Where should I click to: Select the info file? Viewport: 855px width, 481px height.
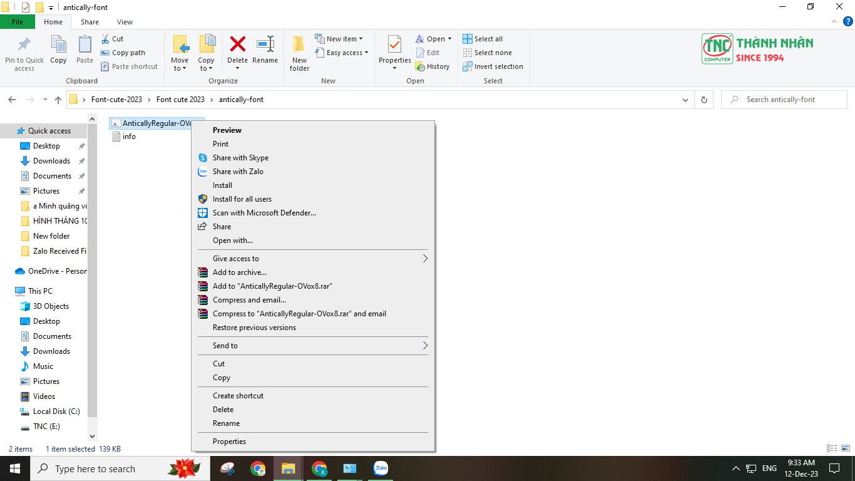point(124,137)
